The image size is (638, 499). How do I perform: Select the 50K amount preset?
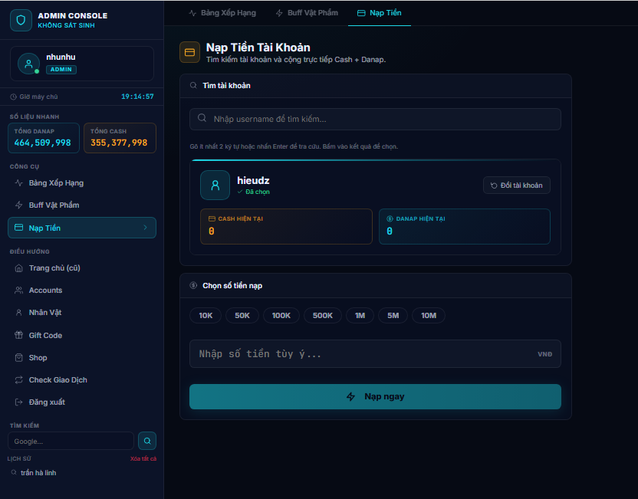click(242, 316)
